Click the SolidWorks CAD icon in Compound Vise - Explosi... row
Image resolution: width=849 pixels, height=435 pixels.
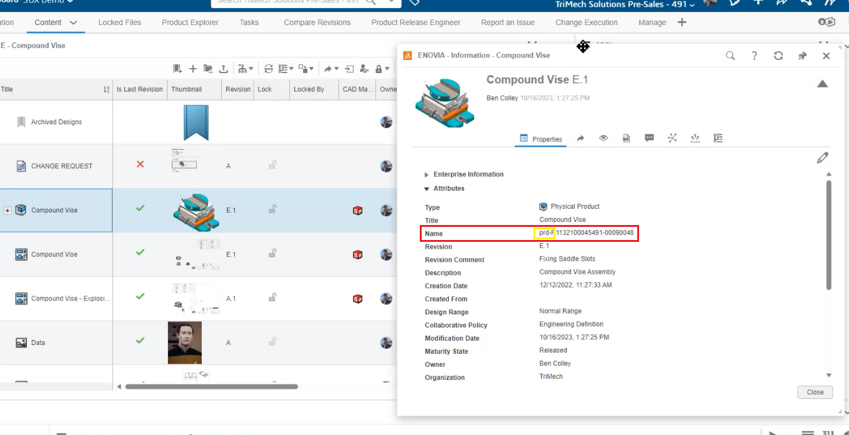(x=358, y=299)
